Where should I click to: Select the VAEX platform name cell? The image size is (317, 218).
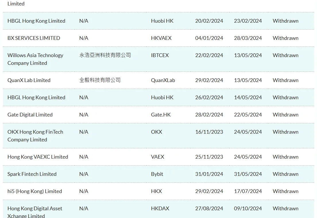pyautogui.click(x=157, y=157)
